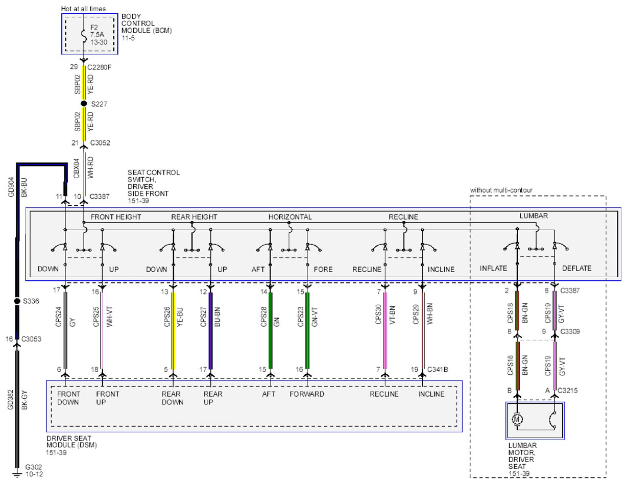Click the 'without multi-contour' note
626x483 pixels.
pos(501,190)
